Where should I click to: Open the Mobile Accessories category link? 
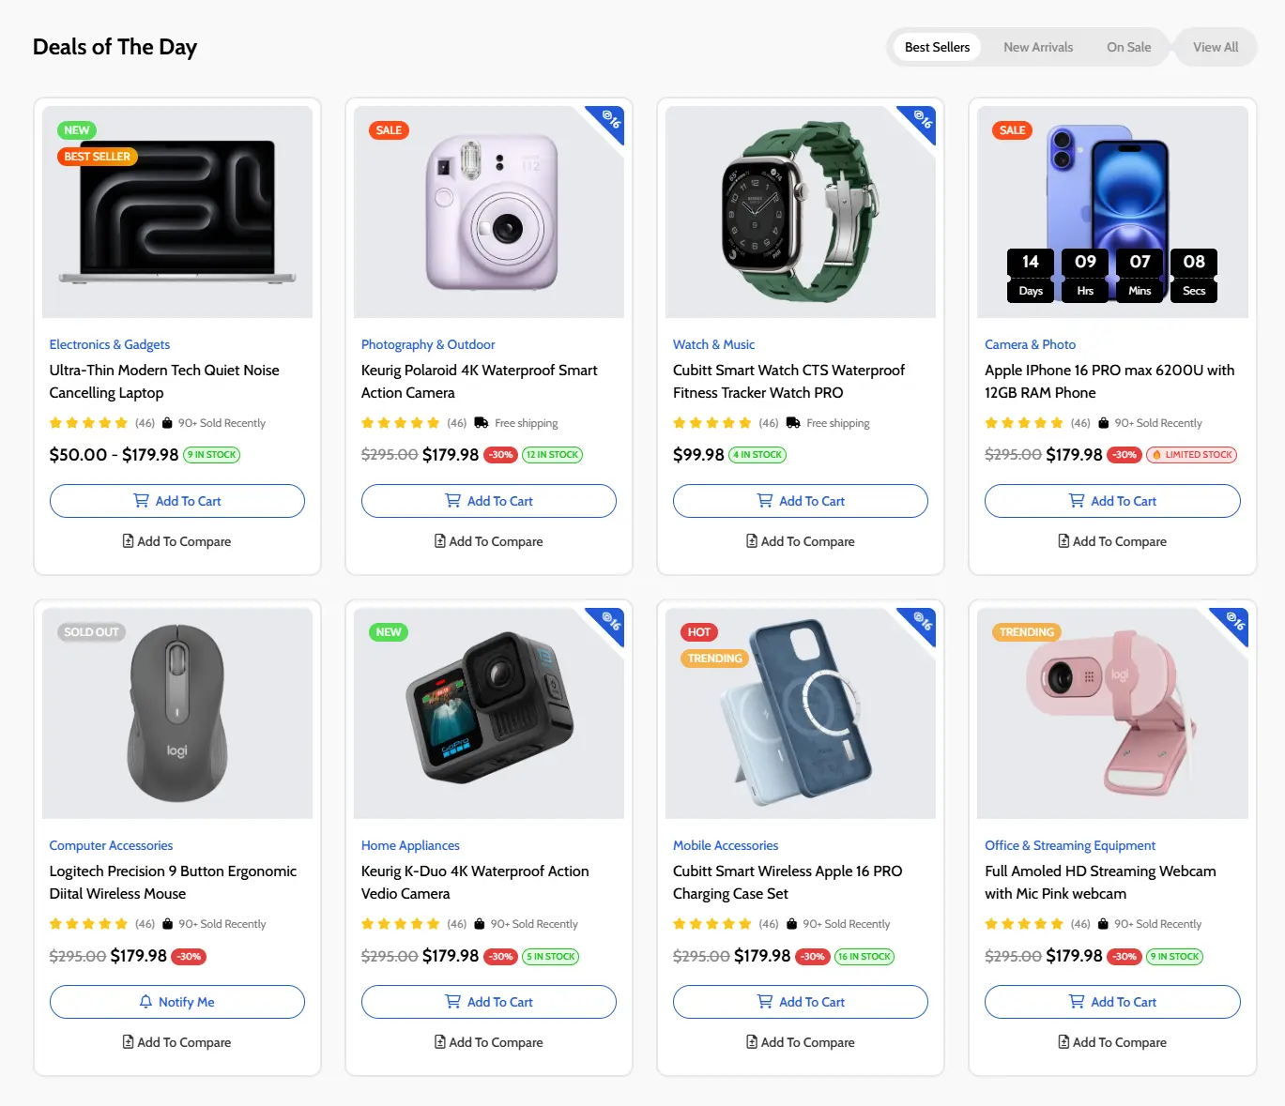(726, 845)
